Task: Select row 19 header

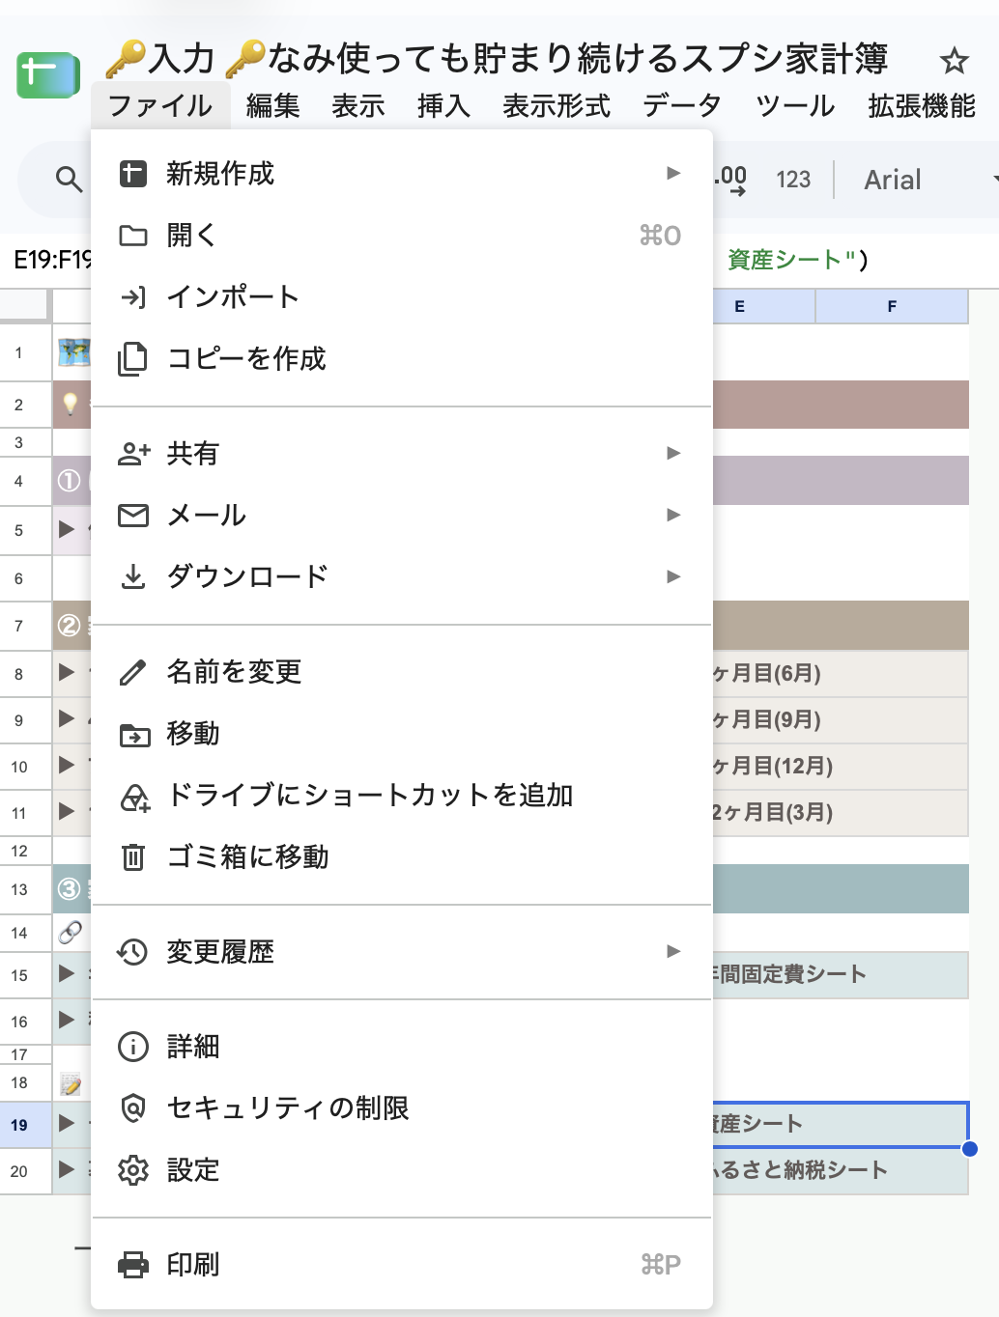Action: [25, 1125]
